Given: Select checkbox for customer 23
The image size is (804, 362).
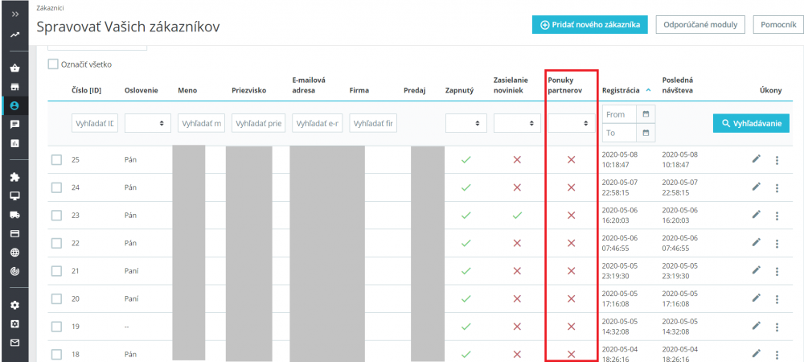Looking at the screenshot, I should coord(56,216).
